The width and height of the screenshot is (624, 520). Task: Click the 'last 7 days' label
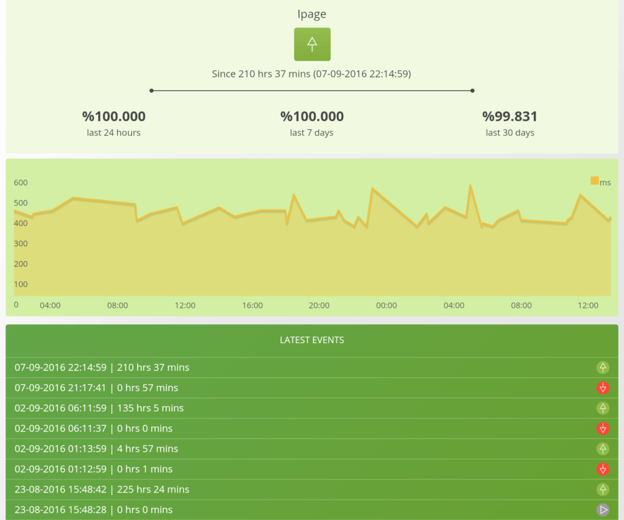click(x=311, y=132)
